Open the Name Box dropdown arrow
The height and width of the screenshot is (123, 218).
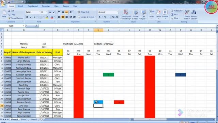(x=24, y=26)
